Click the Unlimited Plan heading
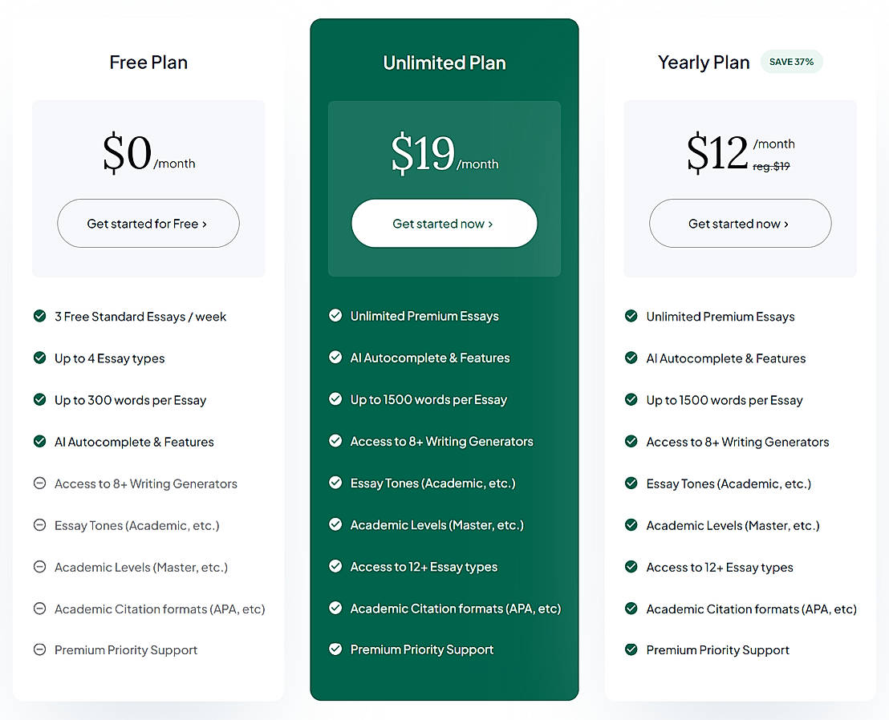Viewport: 889px width, 720px height. 444,63
